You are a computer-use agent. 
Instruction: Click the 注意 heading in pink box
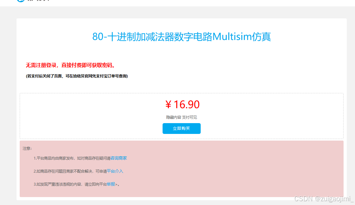pos(27,149)
